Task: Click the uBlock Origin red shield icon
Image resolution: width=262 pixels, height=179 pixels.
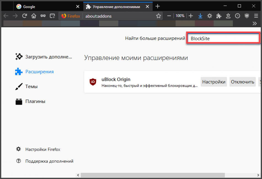Action: (x=93, y=82)
